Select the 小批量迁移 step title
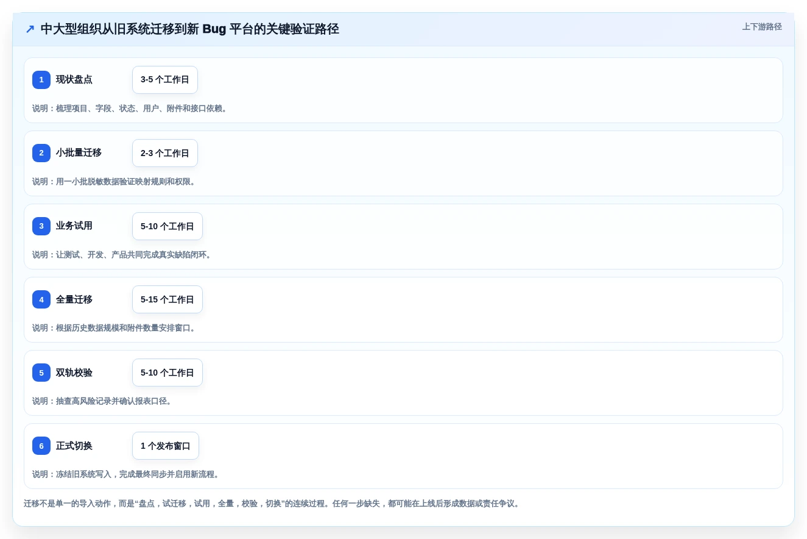The height and width of the screenshot is (539, 807). [79, 153]
